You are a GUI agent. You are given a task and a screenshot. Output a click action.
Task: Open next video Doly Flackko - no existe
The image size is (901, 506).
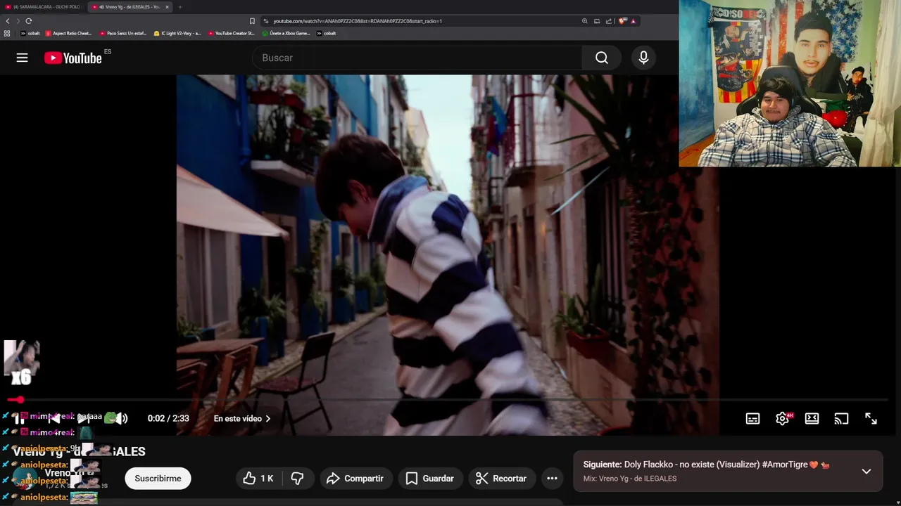point(706,465)
